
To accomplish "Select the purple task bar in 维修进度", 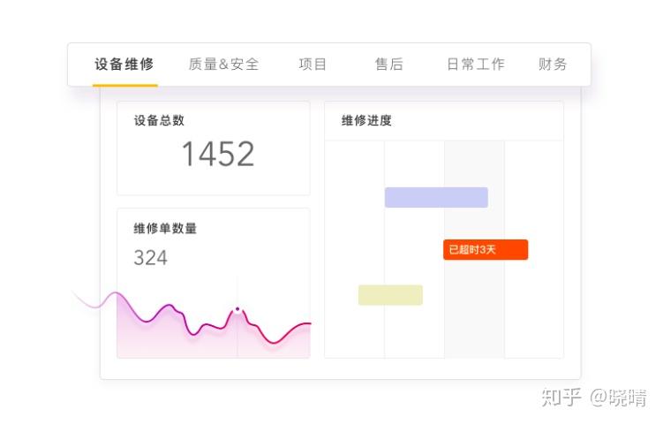I will click(436, 197).
